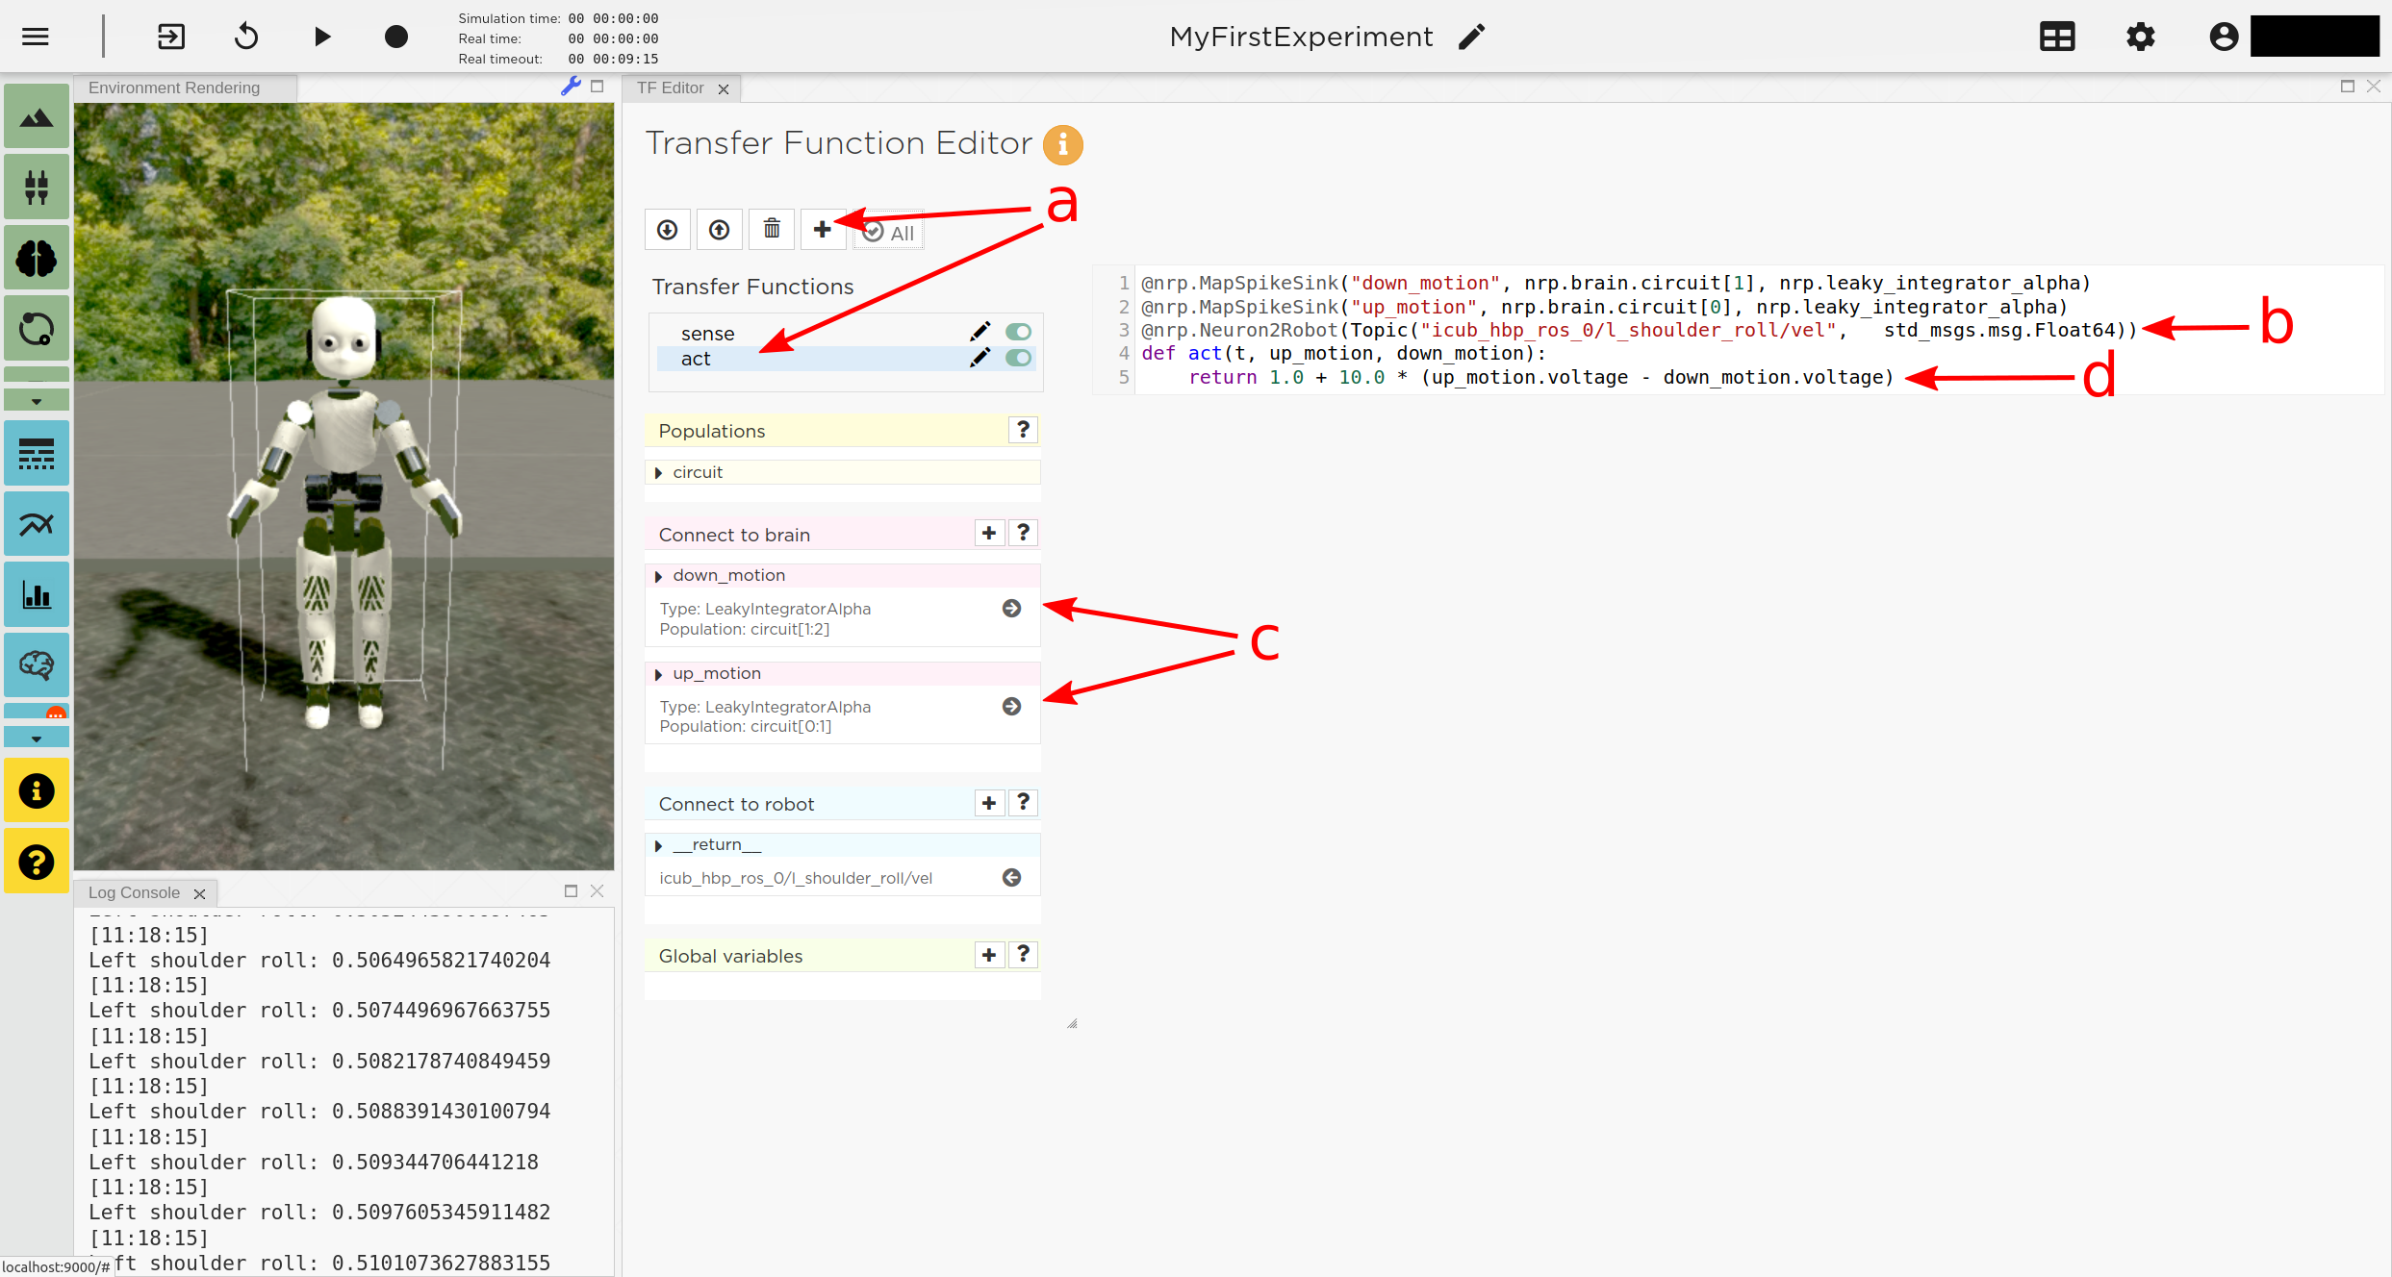Image resolution: width=2392 pixels, height=1277 pixels.
Task: Open the hamburger main menu
Action: 36,37
